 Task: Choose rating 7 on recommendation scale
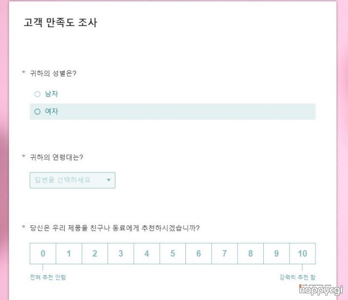point(224,253)
